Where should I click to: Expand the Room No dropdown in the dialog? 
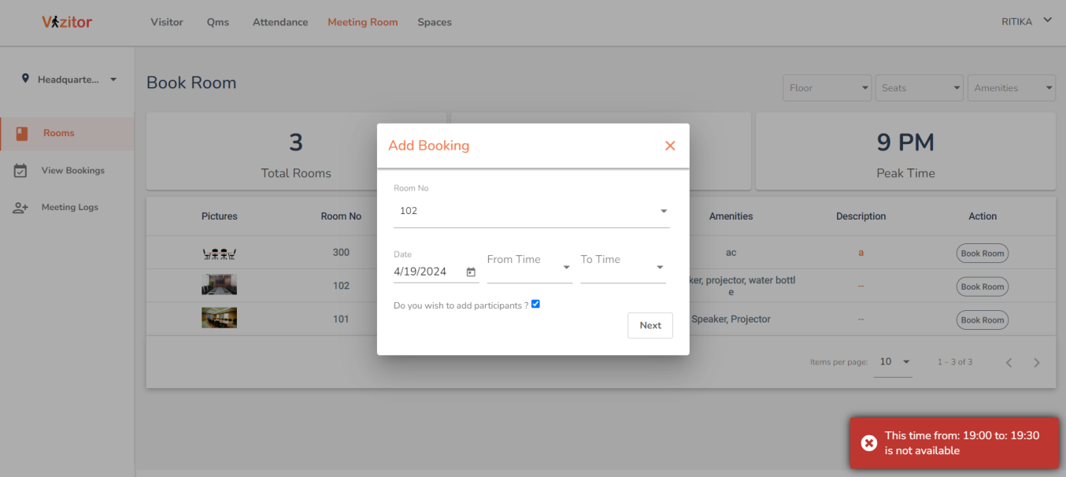point(664,210)
